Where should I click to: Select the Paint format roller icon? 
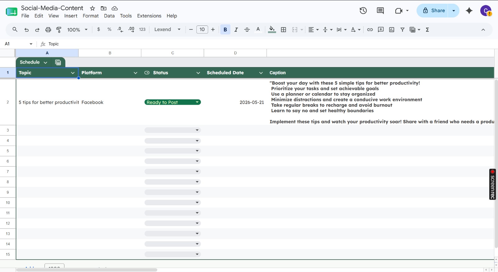tap(59, 30)
